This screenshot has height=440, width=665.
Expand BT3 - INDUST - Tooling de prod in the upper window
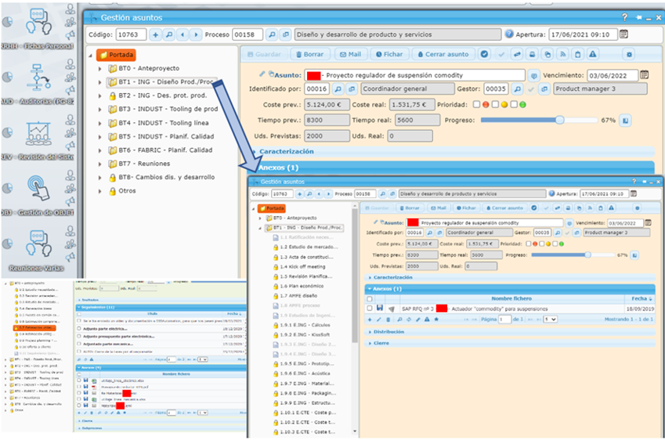100,110
